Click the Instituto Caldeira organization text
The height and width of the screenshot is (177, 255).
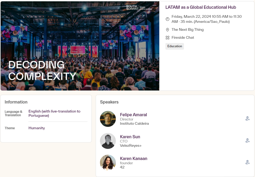(134, 124)
